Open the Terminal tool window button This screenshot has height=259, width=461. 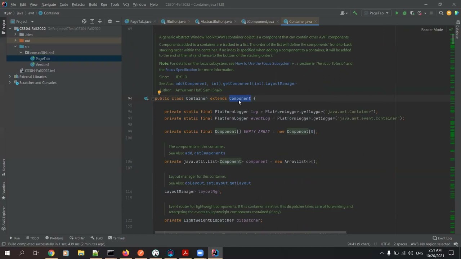116,238
